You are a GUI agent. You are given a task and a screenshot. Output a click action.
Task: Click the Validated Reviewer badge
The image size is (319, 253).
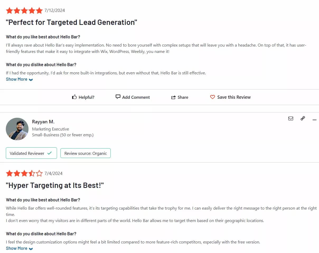coord(31,153)
